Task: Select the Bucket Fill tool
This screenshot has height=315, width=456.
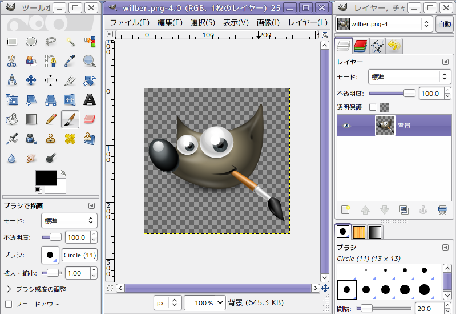Action: coord(12,119)
